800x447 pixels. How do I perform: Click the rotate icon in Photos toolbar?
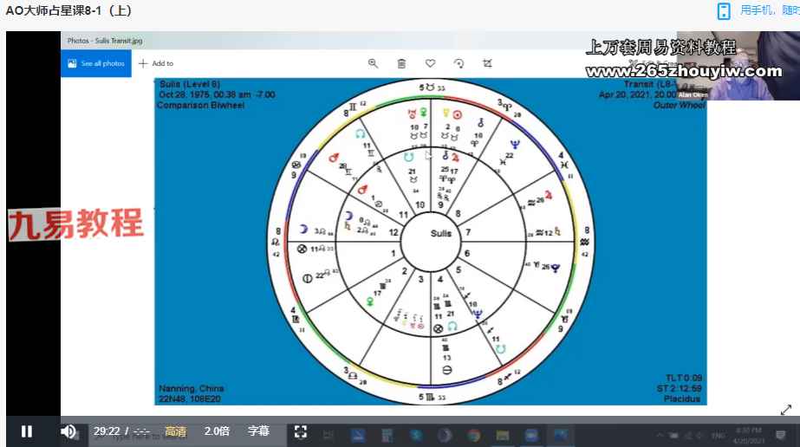click(459, 63)
